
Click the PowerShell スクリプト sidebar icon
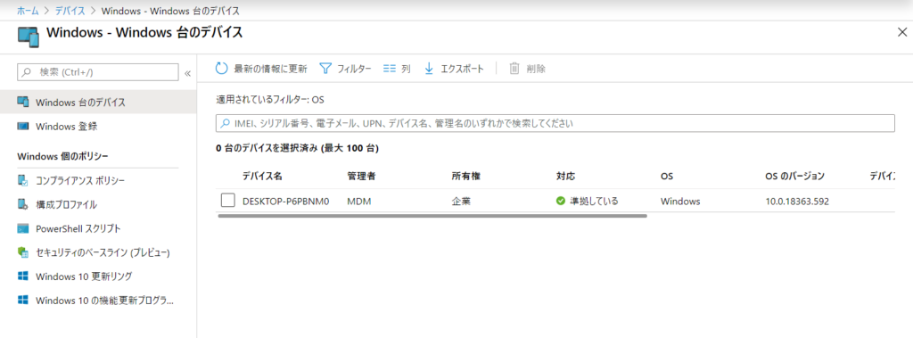coord(23,227)
